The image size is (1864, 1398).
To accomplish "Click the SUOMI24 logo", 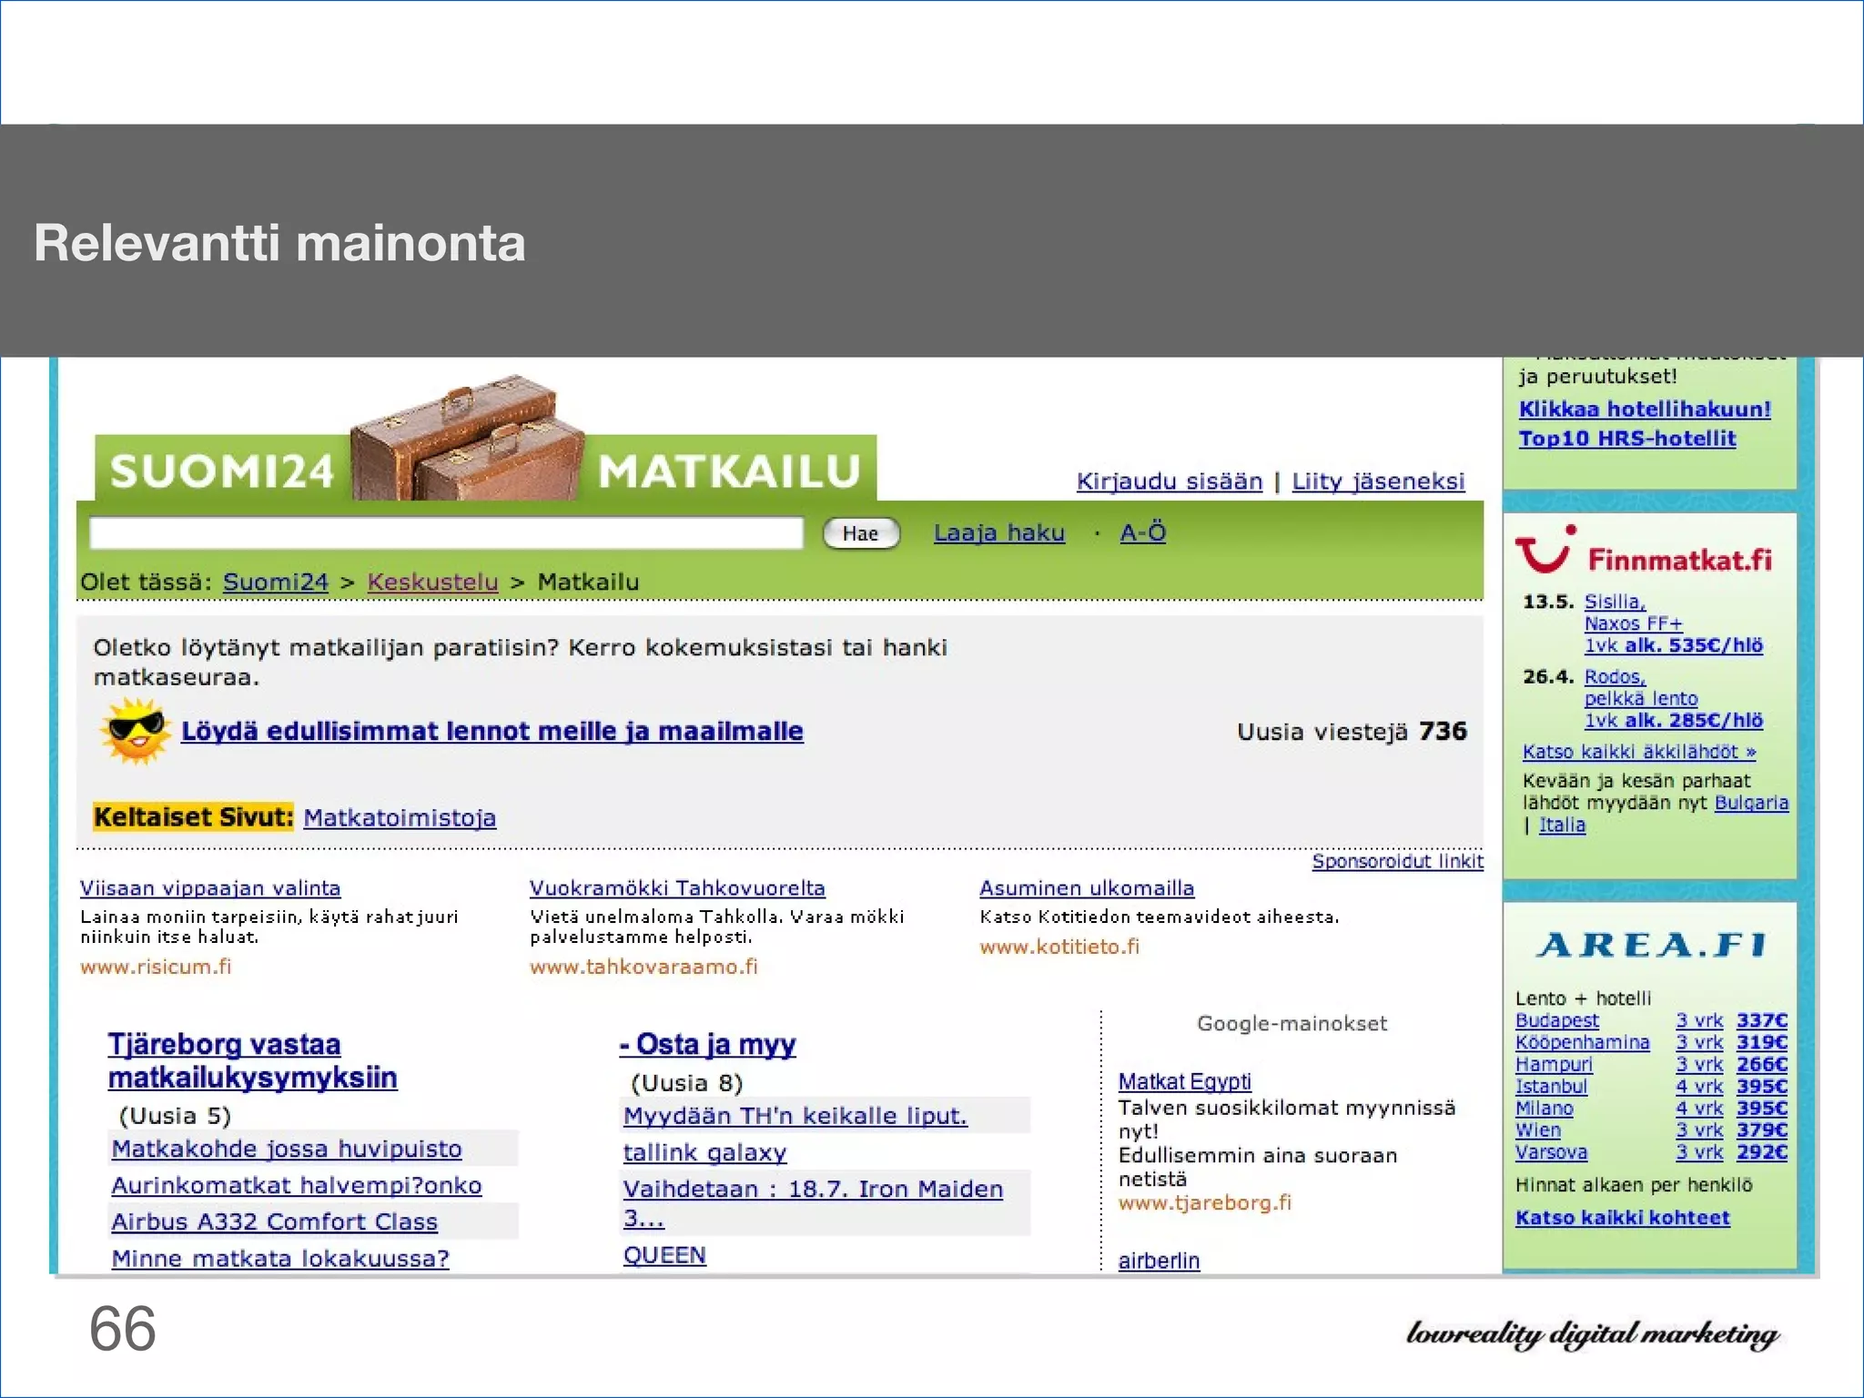I will tap(222, 471).
